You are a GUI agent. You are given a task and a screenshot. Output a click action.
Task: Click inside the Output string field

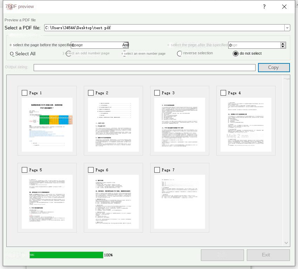(144, 67)
